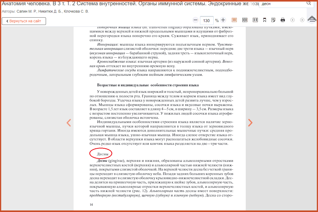318x212 pixels.
Task: Edit the zoom percentage field showing 130
Action: (x=207, y=20)
